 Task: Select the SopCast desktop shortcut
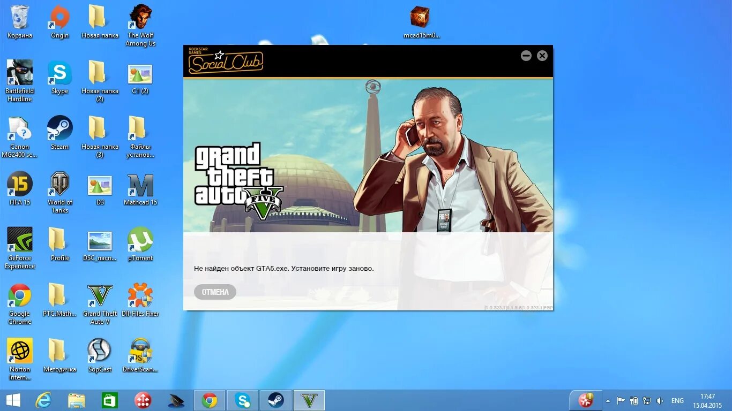pos(100,356)
